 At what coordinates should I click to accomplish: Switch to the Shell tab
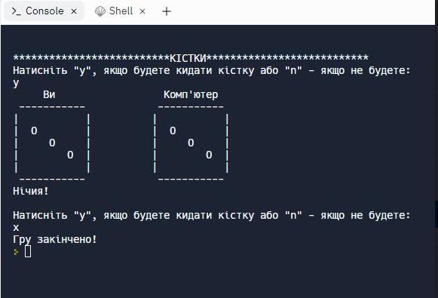(120, 11)
